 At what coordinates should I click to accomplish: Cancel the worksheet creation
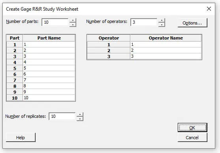click(192, 138)
